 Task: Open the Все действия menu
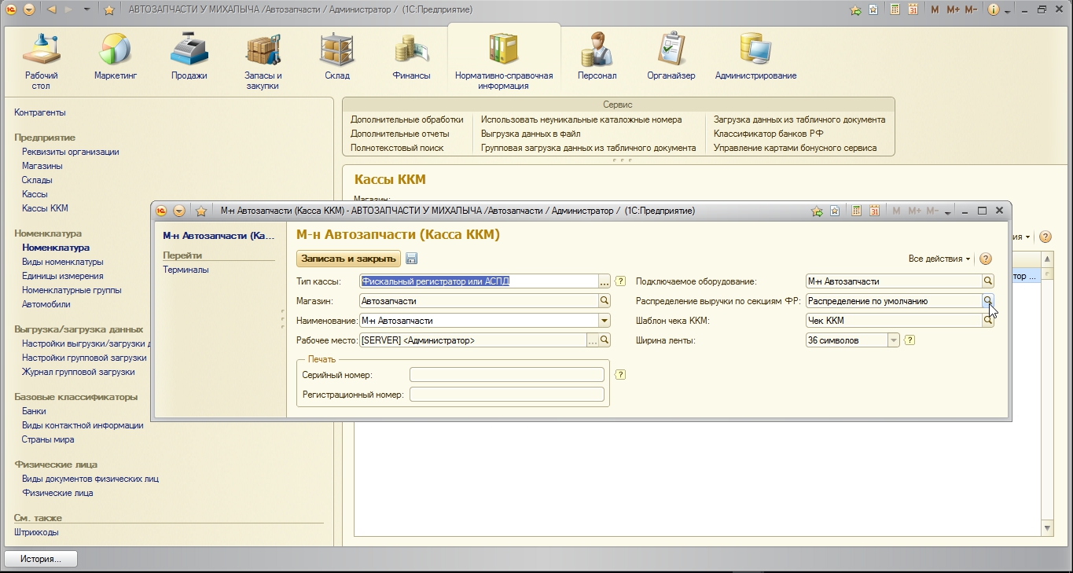(939, 259)
